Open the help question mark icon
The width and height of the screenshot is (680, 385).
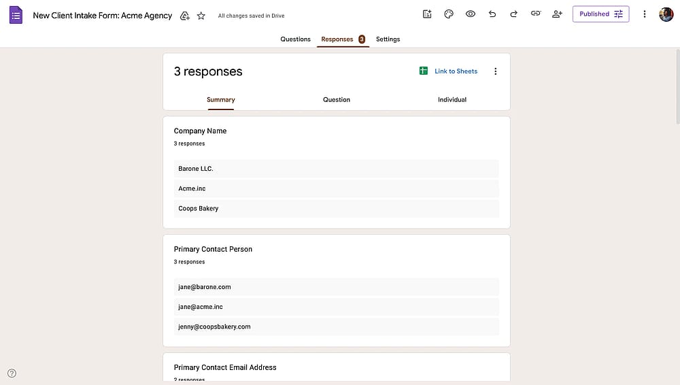pos(12,373)
